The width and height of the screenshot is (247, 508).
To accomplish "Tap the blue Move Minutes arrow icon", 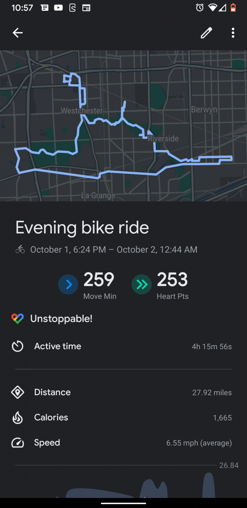I will tap(68, 285).
